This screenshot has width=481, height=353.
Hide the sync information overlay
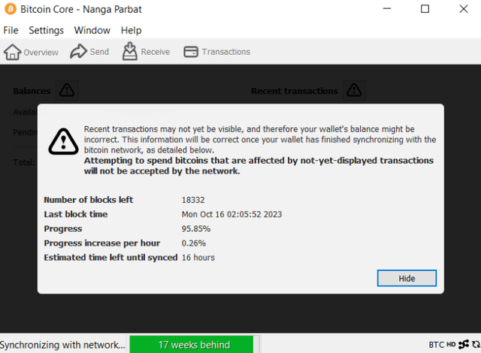[x=407, y=278]
